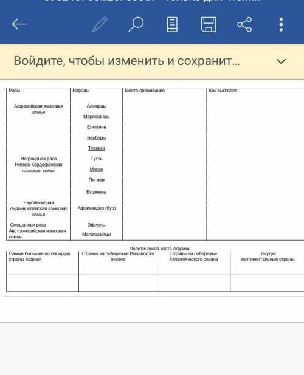This screenshot has height=375, width=304.
Task: Click 'Внутри континентальные страны' header
Action: [268, 256]
